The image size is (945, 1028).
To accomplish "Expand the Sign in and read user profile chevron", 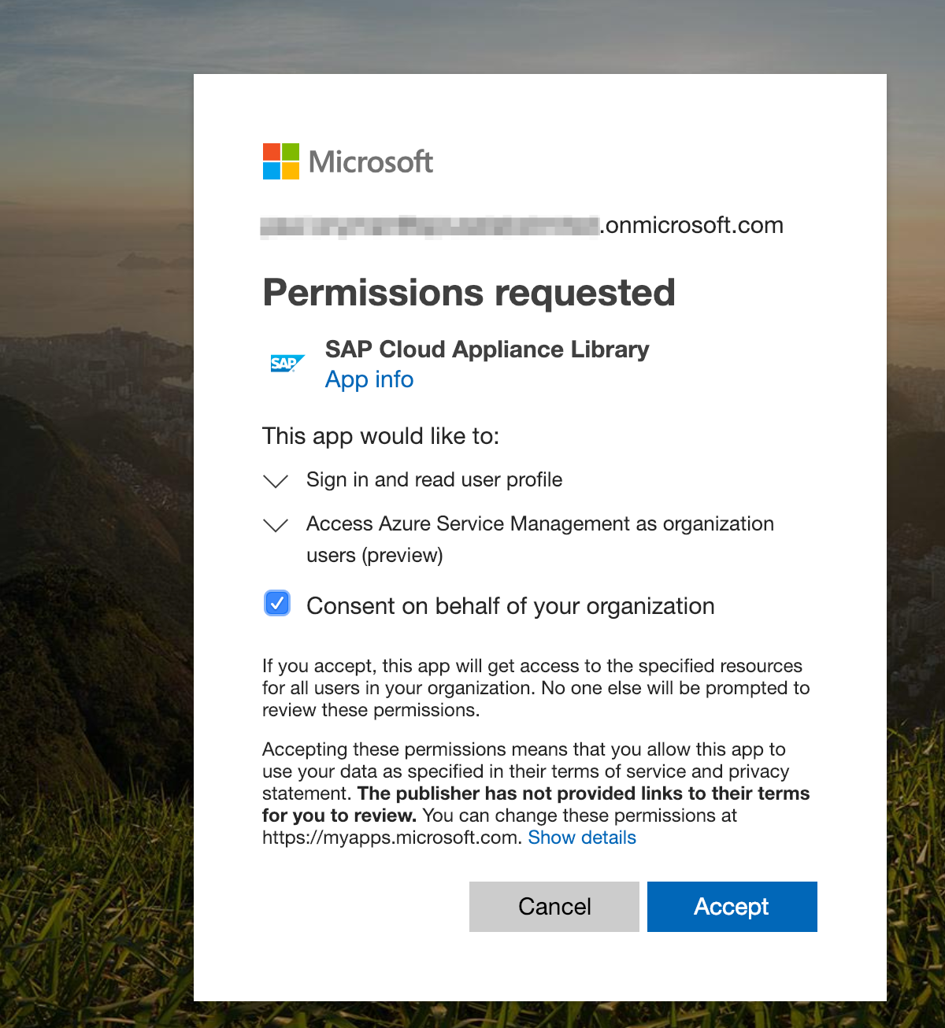I will [x=276, y=481].
